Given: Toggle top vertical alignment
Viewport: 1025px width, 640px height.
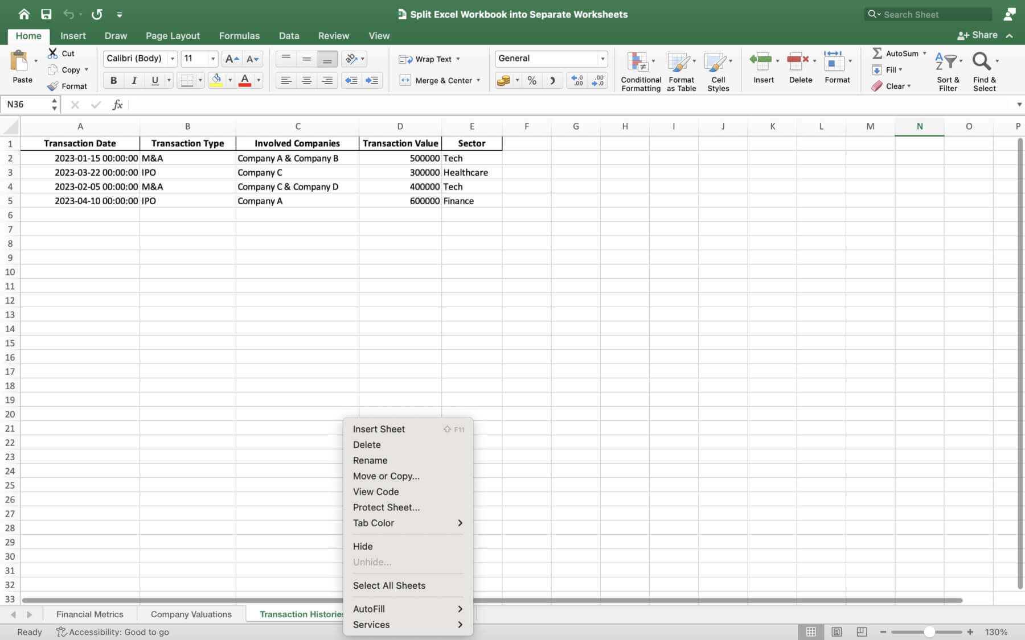Looking at the screenshot, I should coord(286,59).
